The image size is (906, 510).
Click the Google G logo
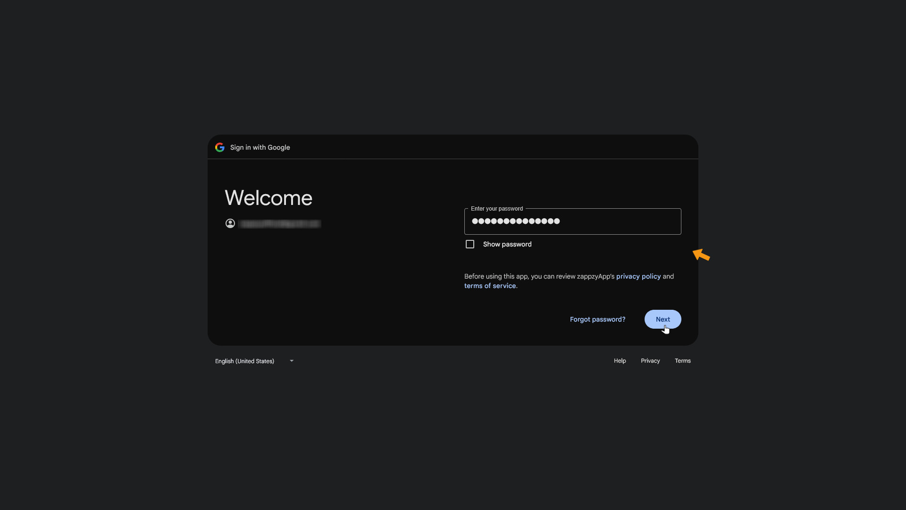pyautogui.click(x=220, y=147)
